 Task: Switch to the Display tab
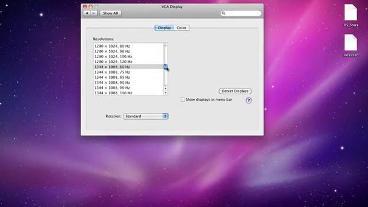(164, 28)
